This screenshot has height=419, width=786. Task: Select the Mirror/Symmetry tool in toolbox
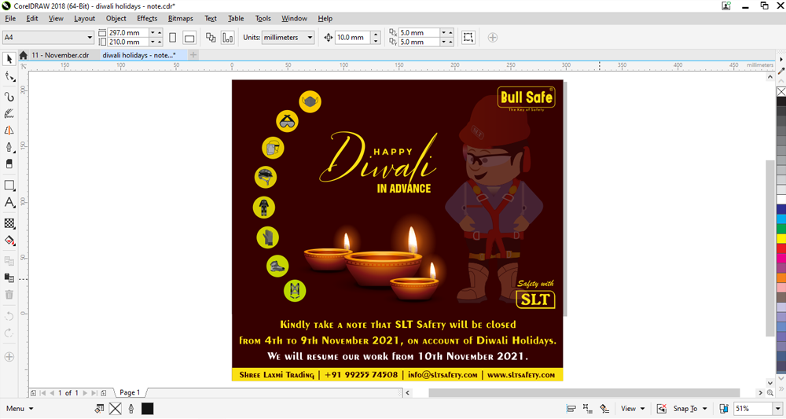[9, 130]
